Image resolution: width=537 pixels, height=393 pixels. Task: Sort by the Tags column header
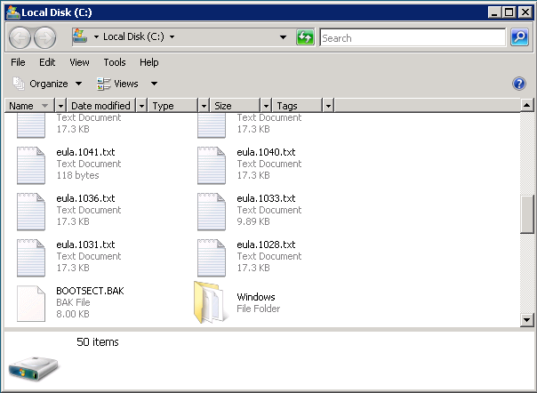click(297, 106)
